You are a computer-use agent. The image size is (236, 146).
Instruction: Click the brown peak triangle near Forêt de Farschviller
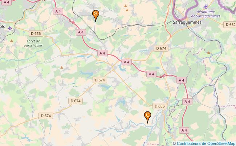click(x=12, y=40)
